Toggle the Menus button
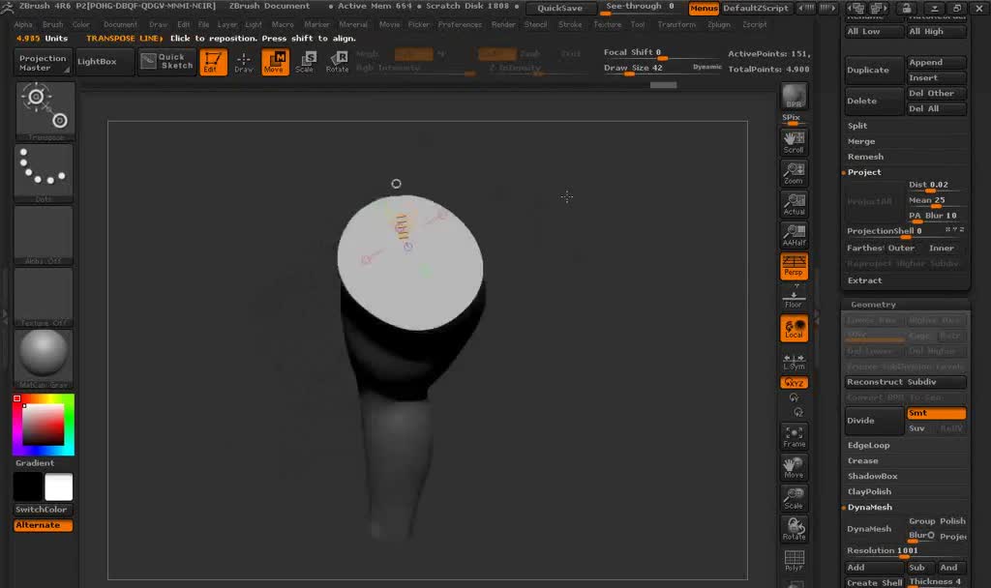 tap(704, 8)
